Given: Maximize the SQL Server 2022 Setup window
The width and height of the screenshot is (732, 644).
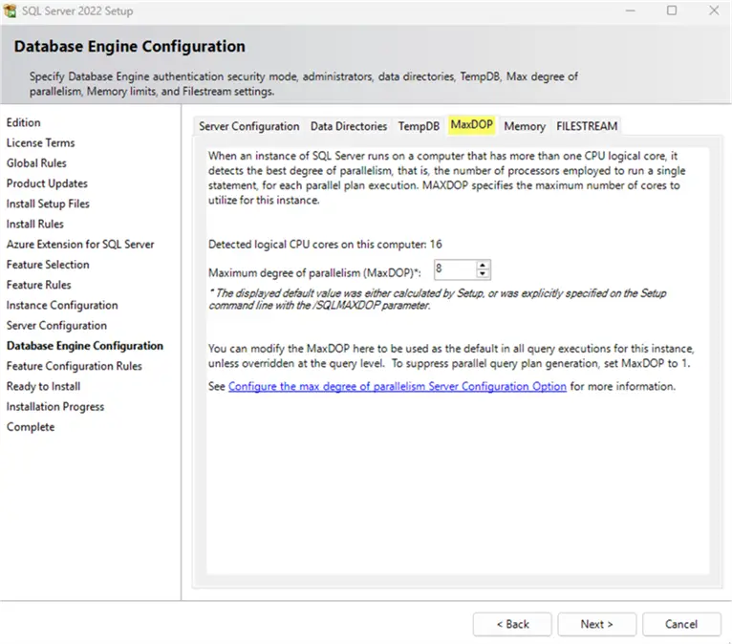Looking at the screenshot, I should (x=672, y=11).
